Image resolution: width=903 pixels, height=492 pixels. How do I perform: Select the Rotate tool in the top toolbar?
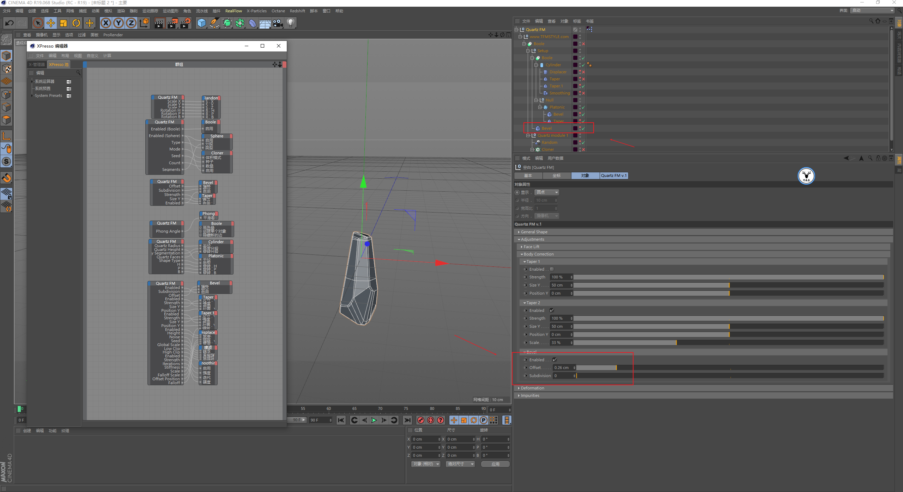click(x=76, y=23)
